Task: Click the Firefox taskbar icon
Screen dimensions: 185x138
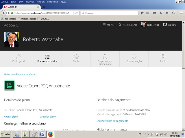Action: (x=51, y=134)
